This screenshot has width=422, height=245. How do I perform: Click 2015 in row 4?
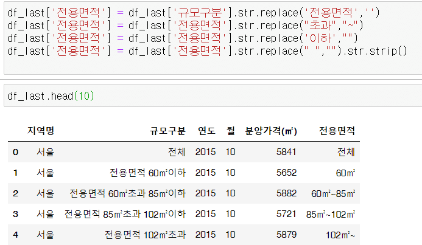[205, 235]
